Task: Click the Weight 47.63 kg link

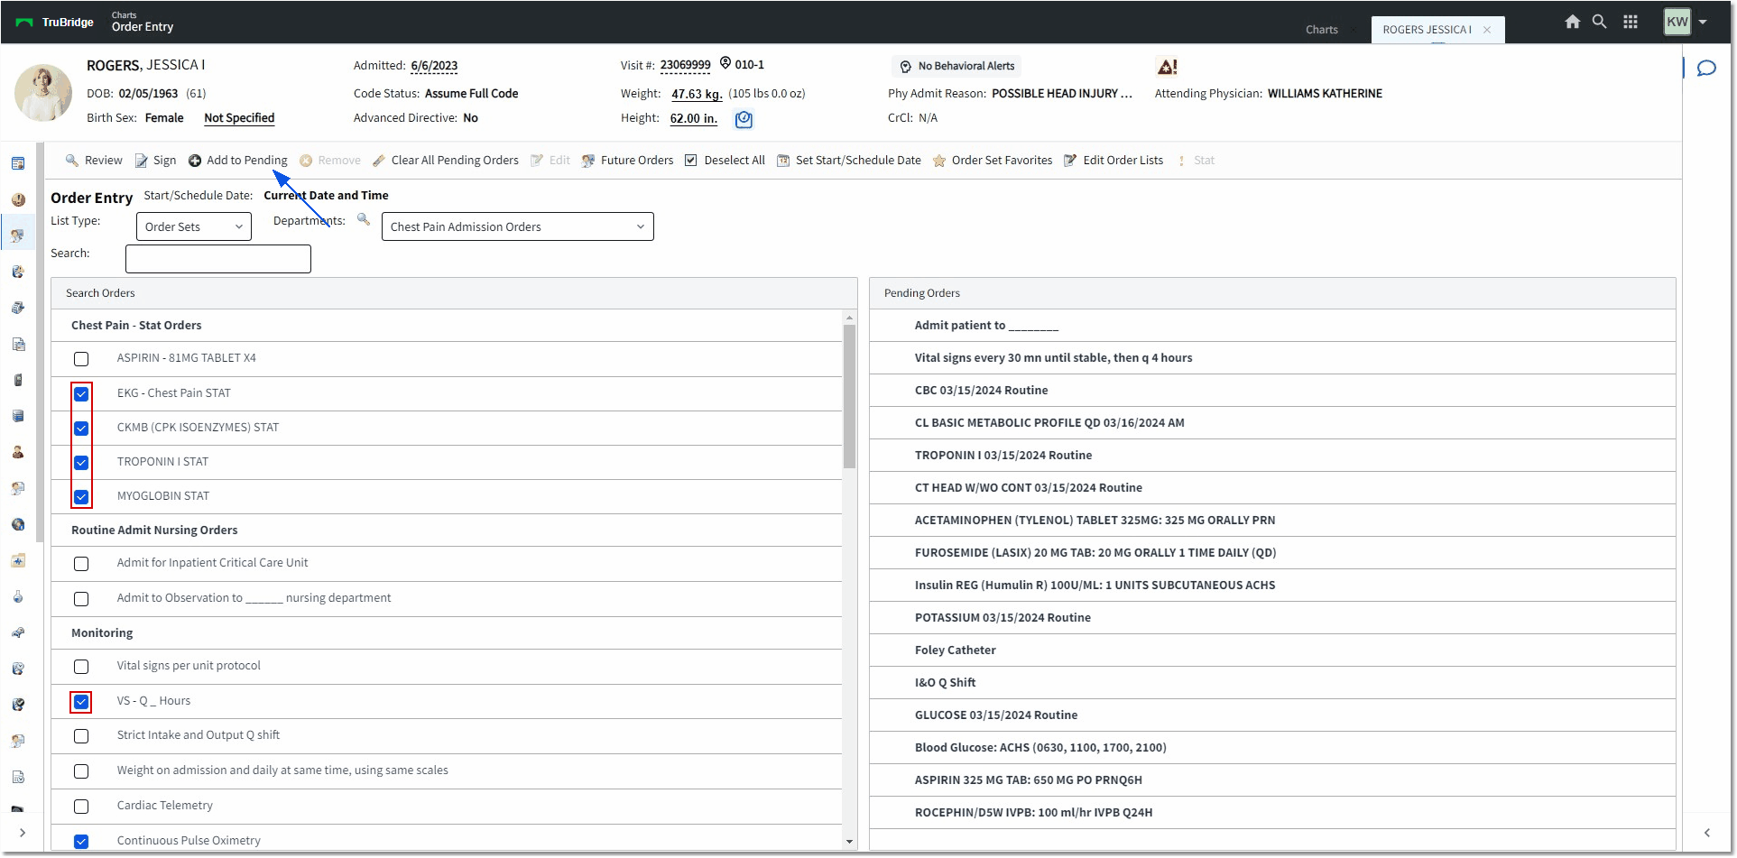Action: point(697,94)
